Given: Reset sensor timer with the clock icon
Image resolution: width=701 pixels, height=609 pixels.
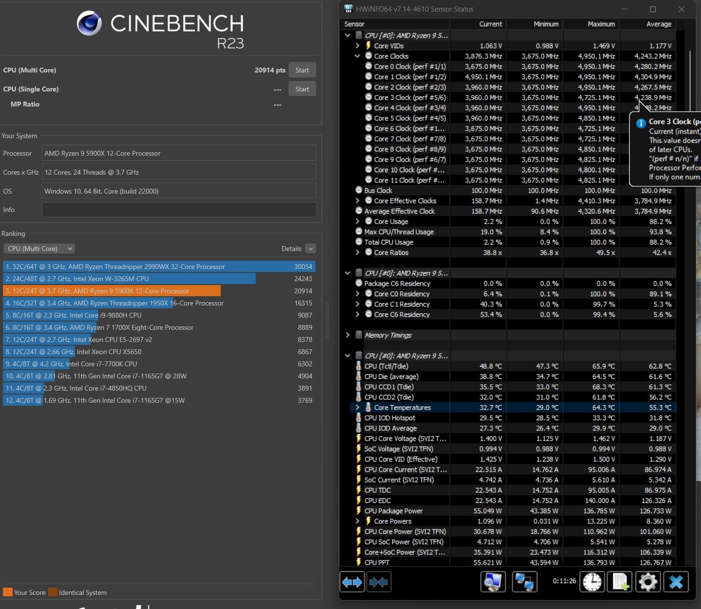Looking at the screenshot, I should 592,582.
